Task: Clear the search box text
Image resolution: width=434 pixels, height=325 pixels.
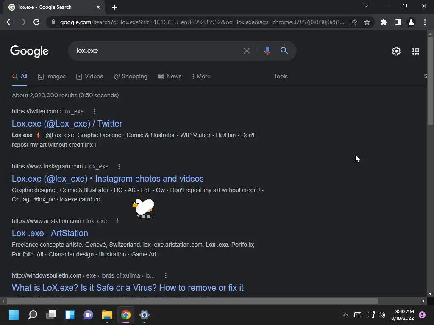Action: pos(246,51)
